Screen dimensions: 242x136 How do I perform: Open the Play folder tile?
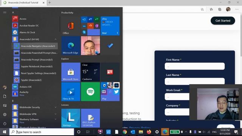click(x=110, y=91)
